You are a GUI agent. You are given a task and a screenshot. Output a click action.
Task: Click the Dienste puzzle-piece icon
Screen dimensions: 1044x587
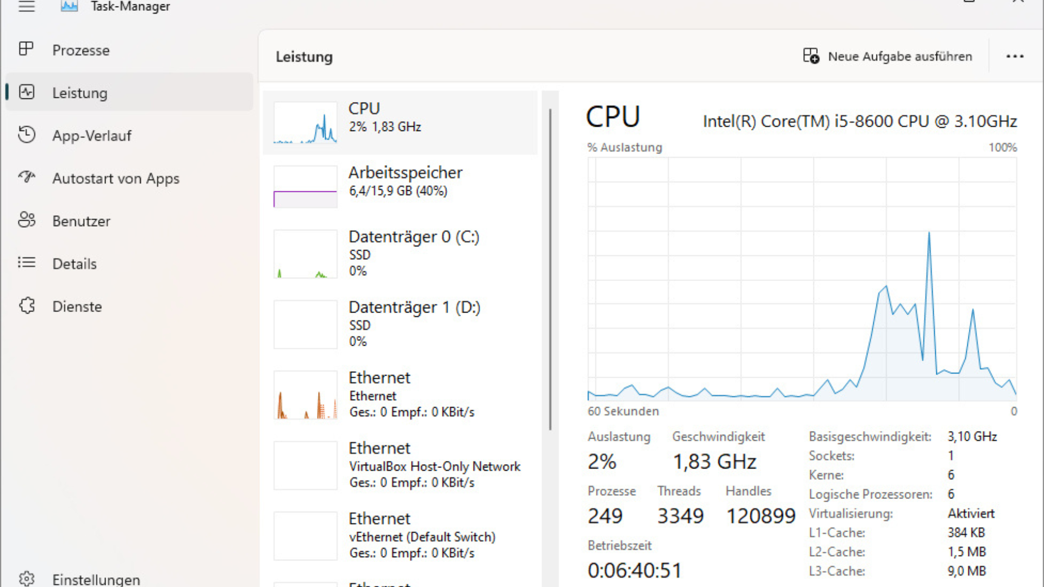[x=26, y=306]
